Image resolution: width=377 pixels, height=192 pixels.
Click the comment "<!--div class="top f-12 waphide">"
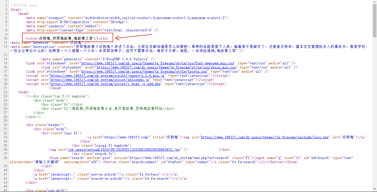[57, 96]
